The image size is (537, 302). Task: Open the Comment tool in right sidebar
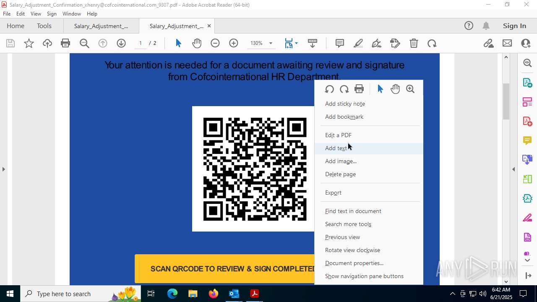coord(527,140)
